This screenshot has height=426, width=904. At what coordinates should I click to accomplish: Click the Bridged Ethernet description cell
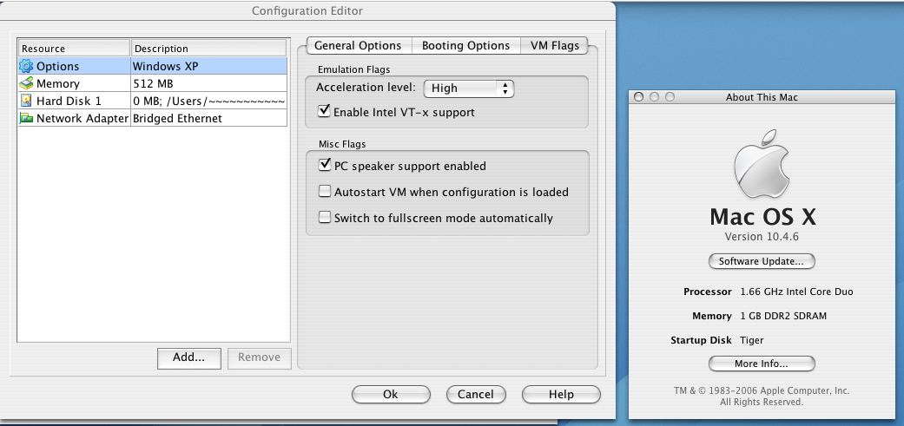point(208,118)
